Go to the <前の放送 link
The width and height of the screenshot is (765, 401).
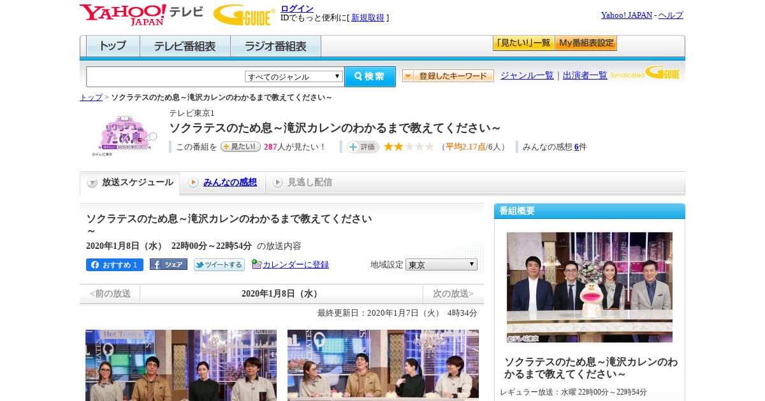(110, 293)
